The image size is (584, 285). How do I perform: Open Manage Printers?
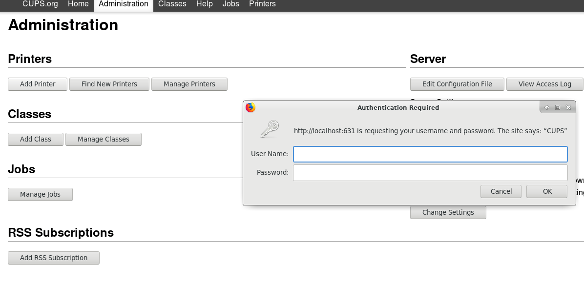pyautogui.click(x=189, y=84)
